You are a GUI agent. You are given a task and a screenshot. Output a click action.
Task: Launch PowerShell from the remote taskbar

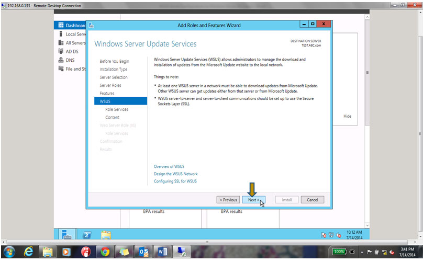pyautogui.click(x=87, y=235)
